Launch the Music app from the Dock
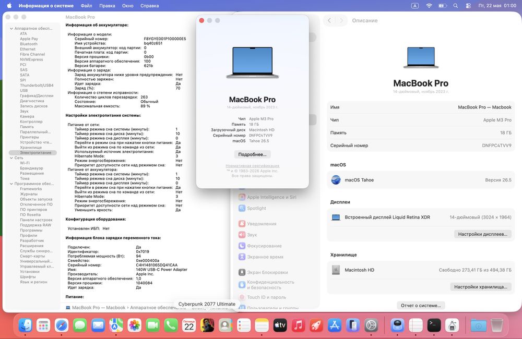 [x=298, y=325]
